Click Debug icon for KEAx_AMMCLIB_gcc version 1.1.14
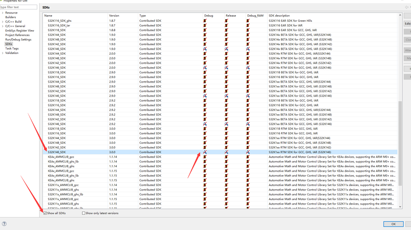Viewport: 411px width, 230px height. pos(205,157)
